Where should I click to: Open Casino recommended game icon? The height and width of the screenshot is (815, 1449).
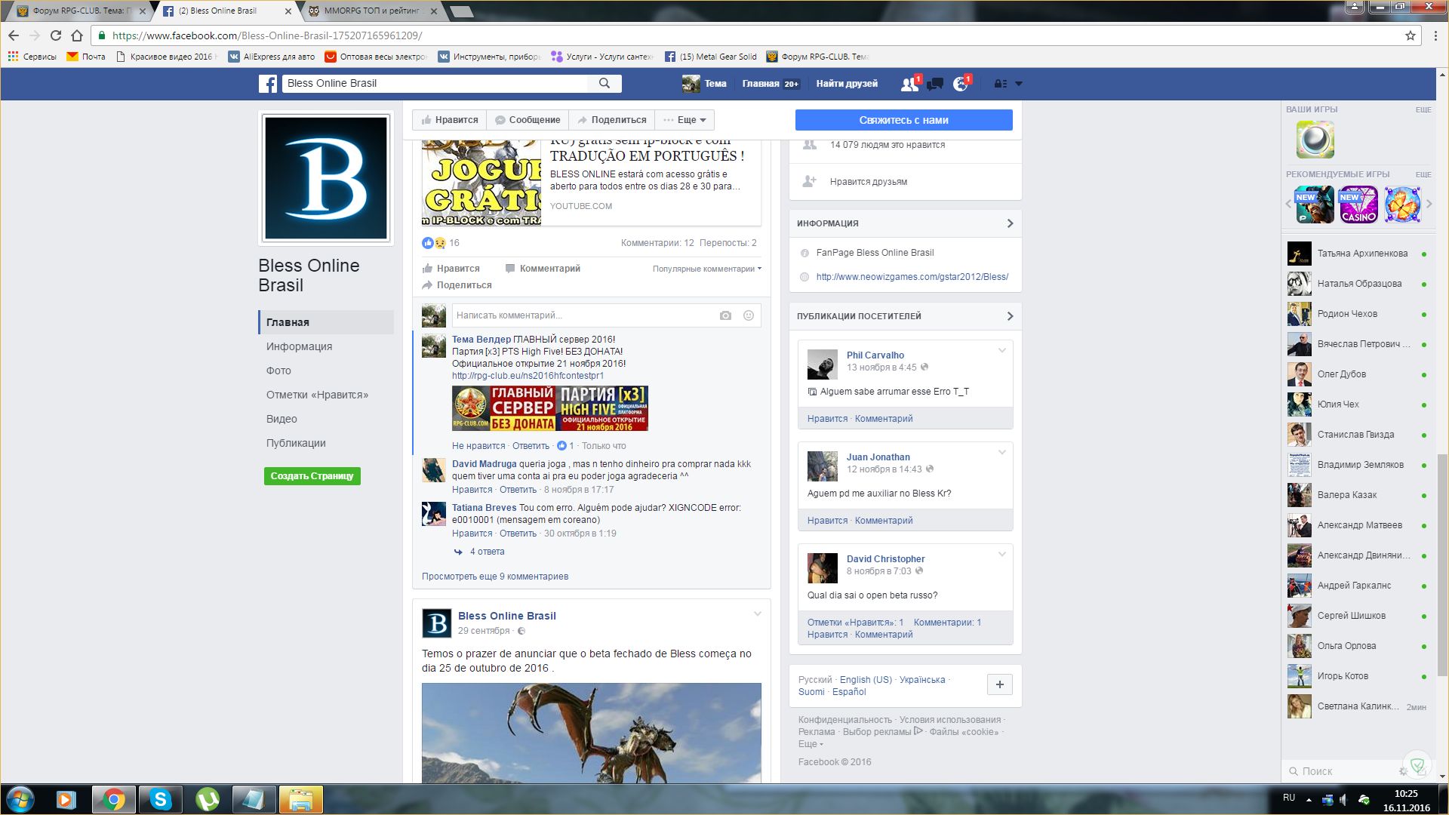click(x=1358, y=205)
